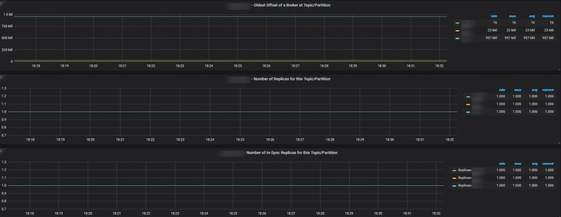Click cyan color swatch in Number of Replicas legend
This screenshot has width=561, height=217.
pos(468,112)
